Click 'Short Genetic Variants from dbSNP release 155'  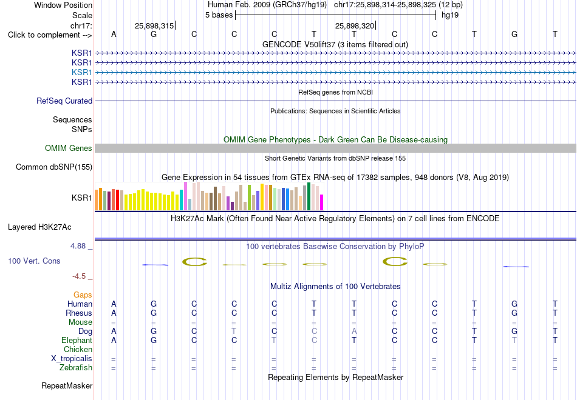click(x=335, y=158)
